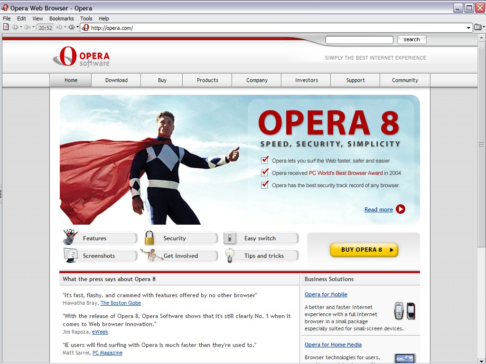486x364 pixels.
Task: Open the back button history dropdown
Action: click(33, 27)
